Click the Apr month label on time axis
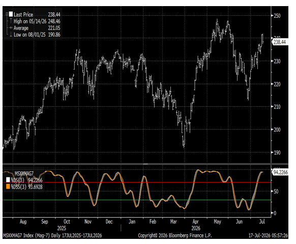The width and height of the screenshot is (296, 244). click(x=196, y=222)
